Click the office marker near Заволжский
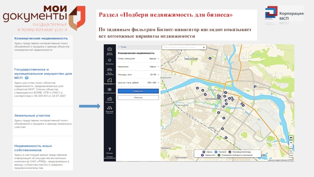314x177 pixels. (x=210, y=58)
